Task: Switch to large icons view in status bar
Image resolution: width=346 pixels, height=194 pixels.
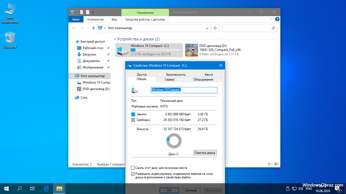Action: click(x=276, y=164)
